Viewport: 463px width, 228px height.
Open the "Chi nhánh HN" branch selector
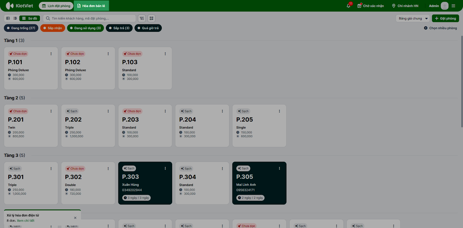pyautogui.click(x=405, y=6)
